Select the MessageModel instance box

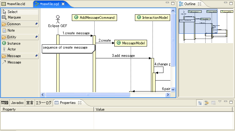(x=131, y=43)
